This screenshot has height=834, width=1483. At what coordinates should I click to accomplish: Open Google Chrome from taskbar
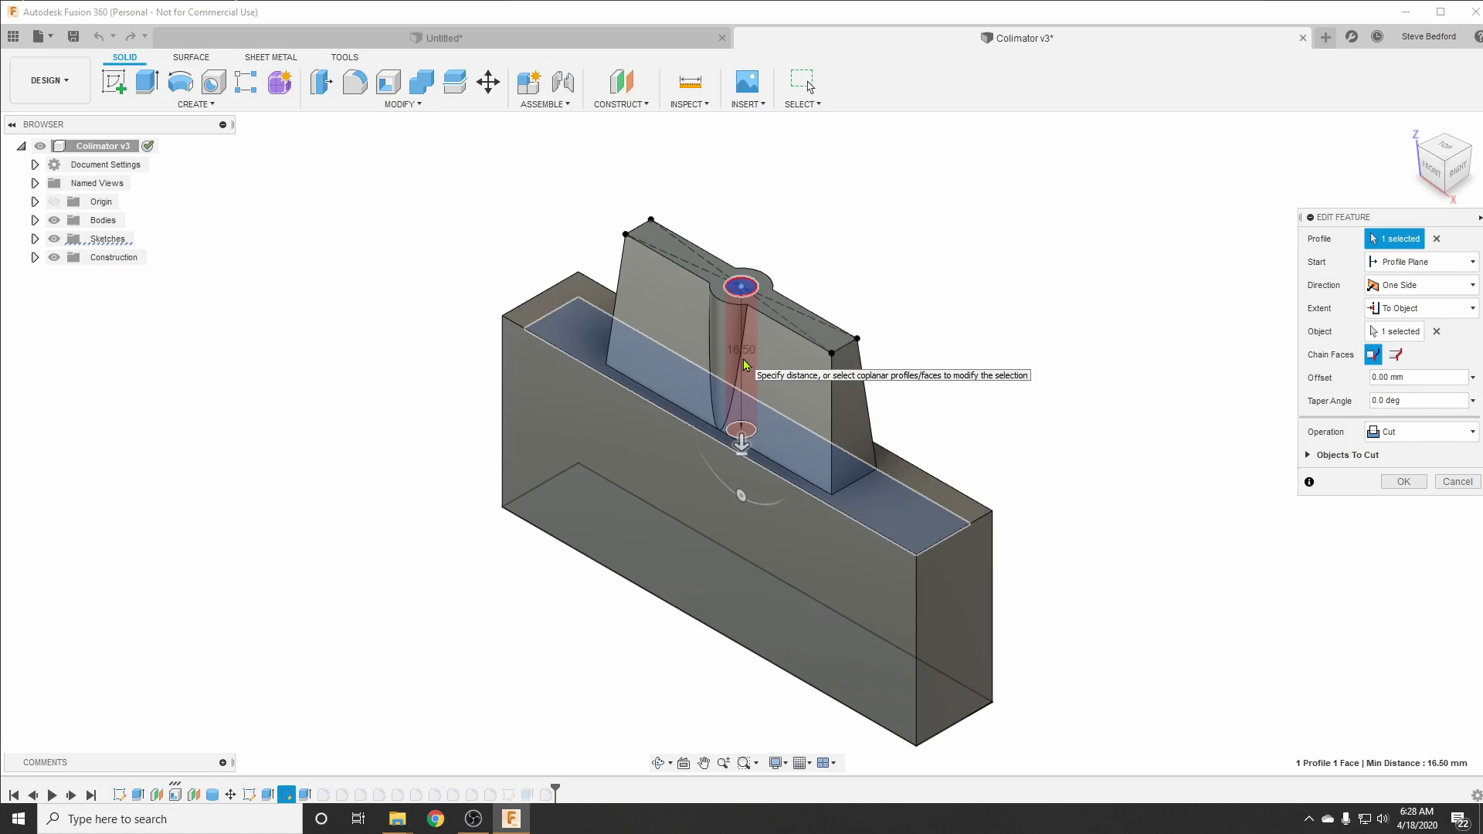[x=436, y=819]
